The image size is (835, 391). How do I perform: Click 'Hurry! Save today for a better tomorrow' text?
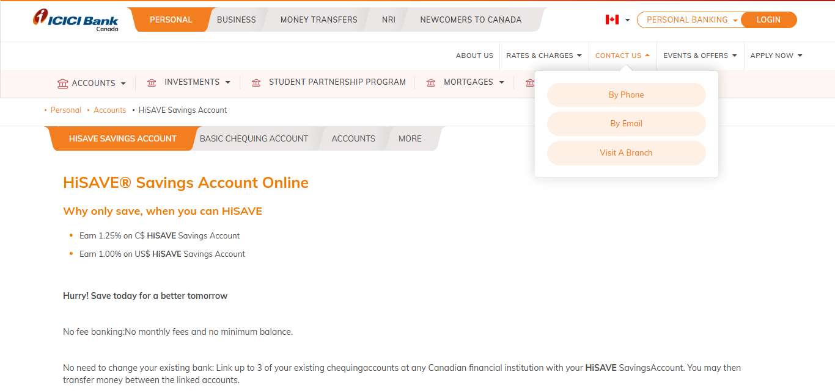point(145,296)
